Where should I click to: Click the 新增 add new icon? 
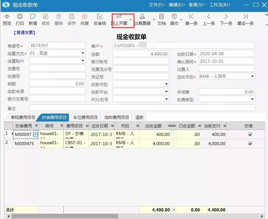[33, 17]
